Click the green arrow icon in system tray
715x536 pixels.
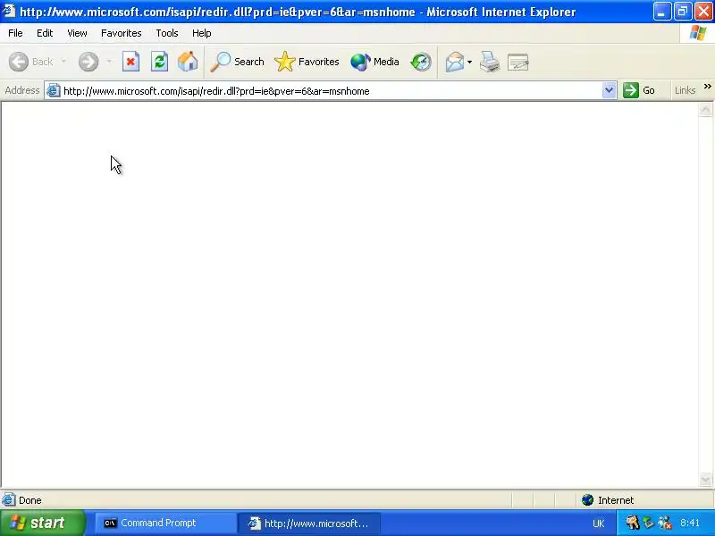point(648,523)
